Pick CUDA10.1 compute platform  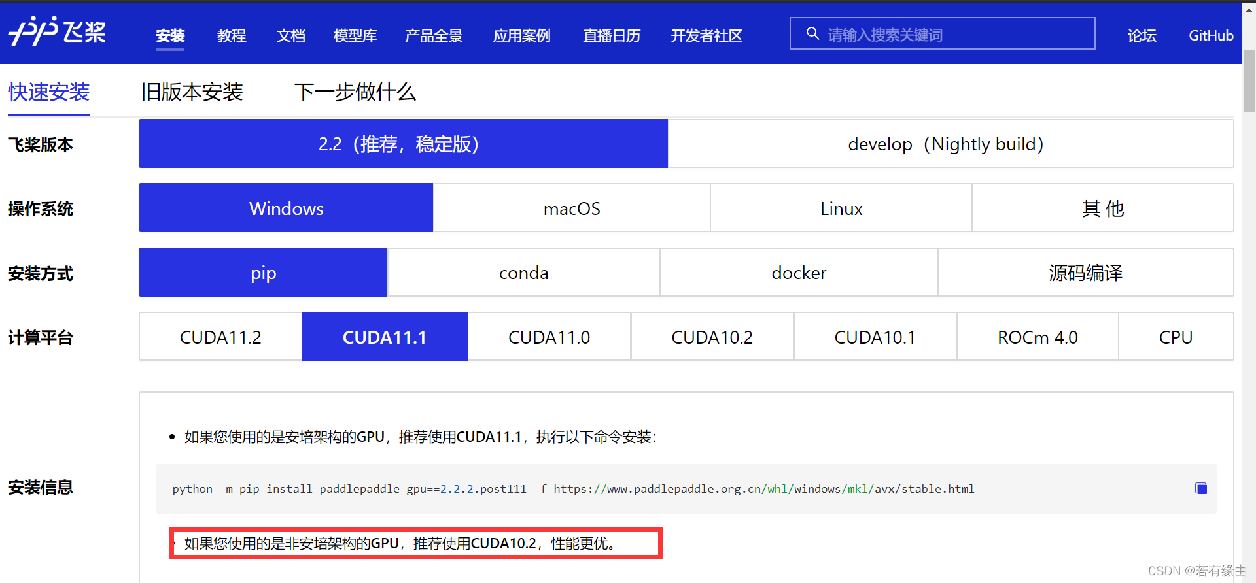(x=875, y=337)
